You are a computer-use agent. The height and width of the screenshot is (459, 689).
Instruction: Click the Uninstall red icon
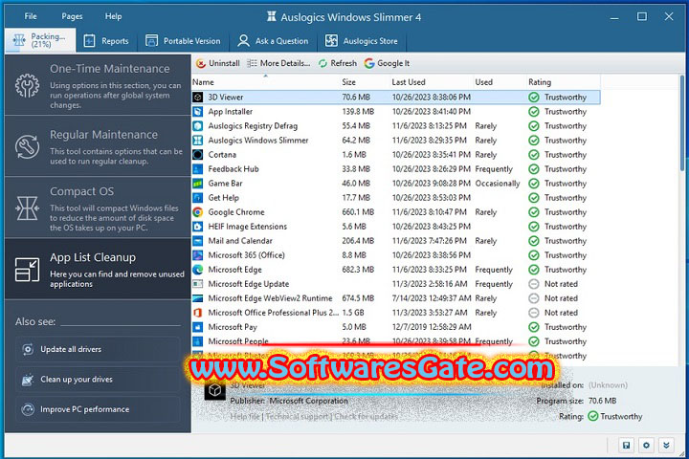(x=201, y=64)
